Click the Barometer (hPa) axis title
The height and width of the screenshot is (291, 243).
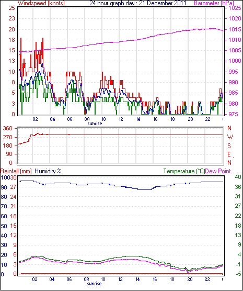tap(214, 3)
